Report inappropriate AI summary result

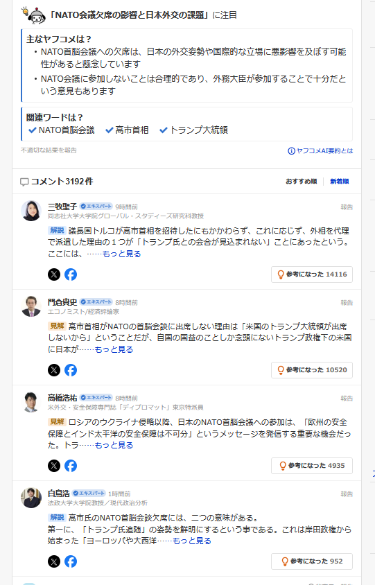click(x=49, y=150)
